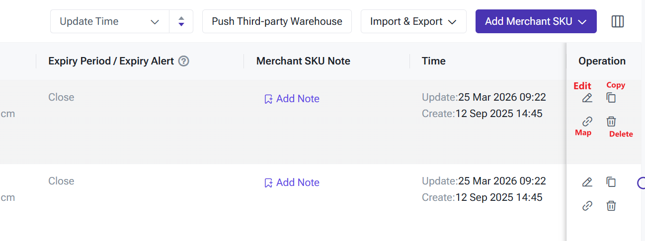The height and width of the screenshot is (241, 645).
Task: Click the Delete trash icon in first row
Action: [x=611, y=121]
